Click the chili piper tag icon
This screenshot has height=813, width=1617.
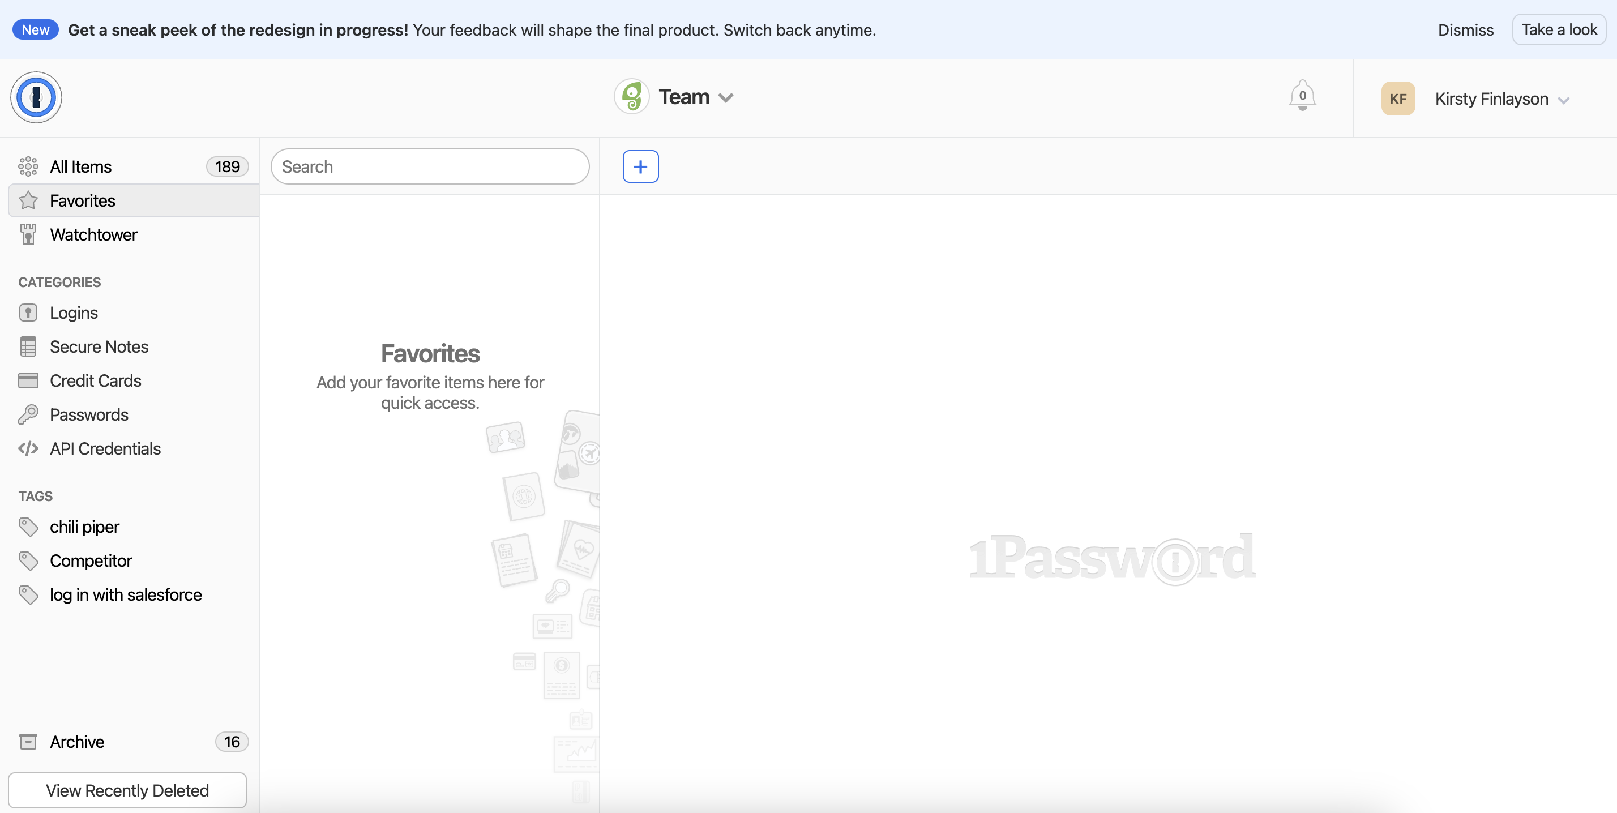(x=28, y=527)
